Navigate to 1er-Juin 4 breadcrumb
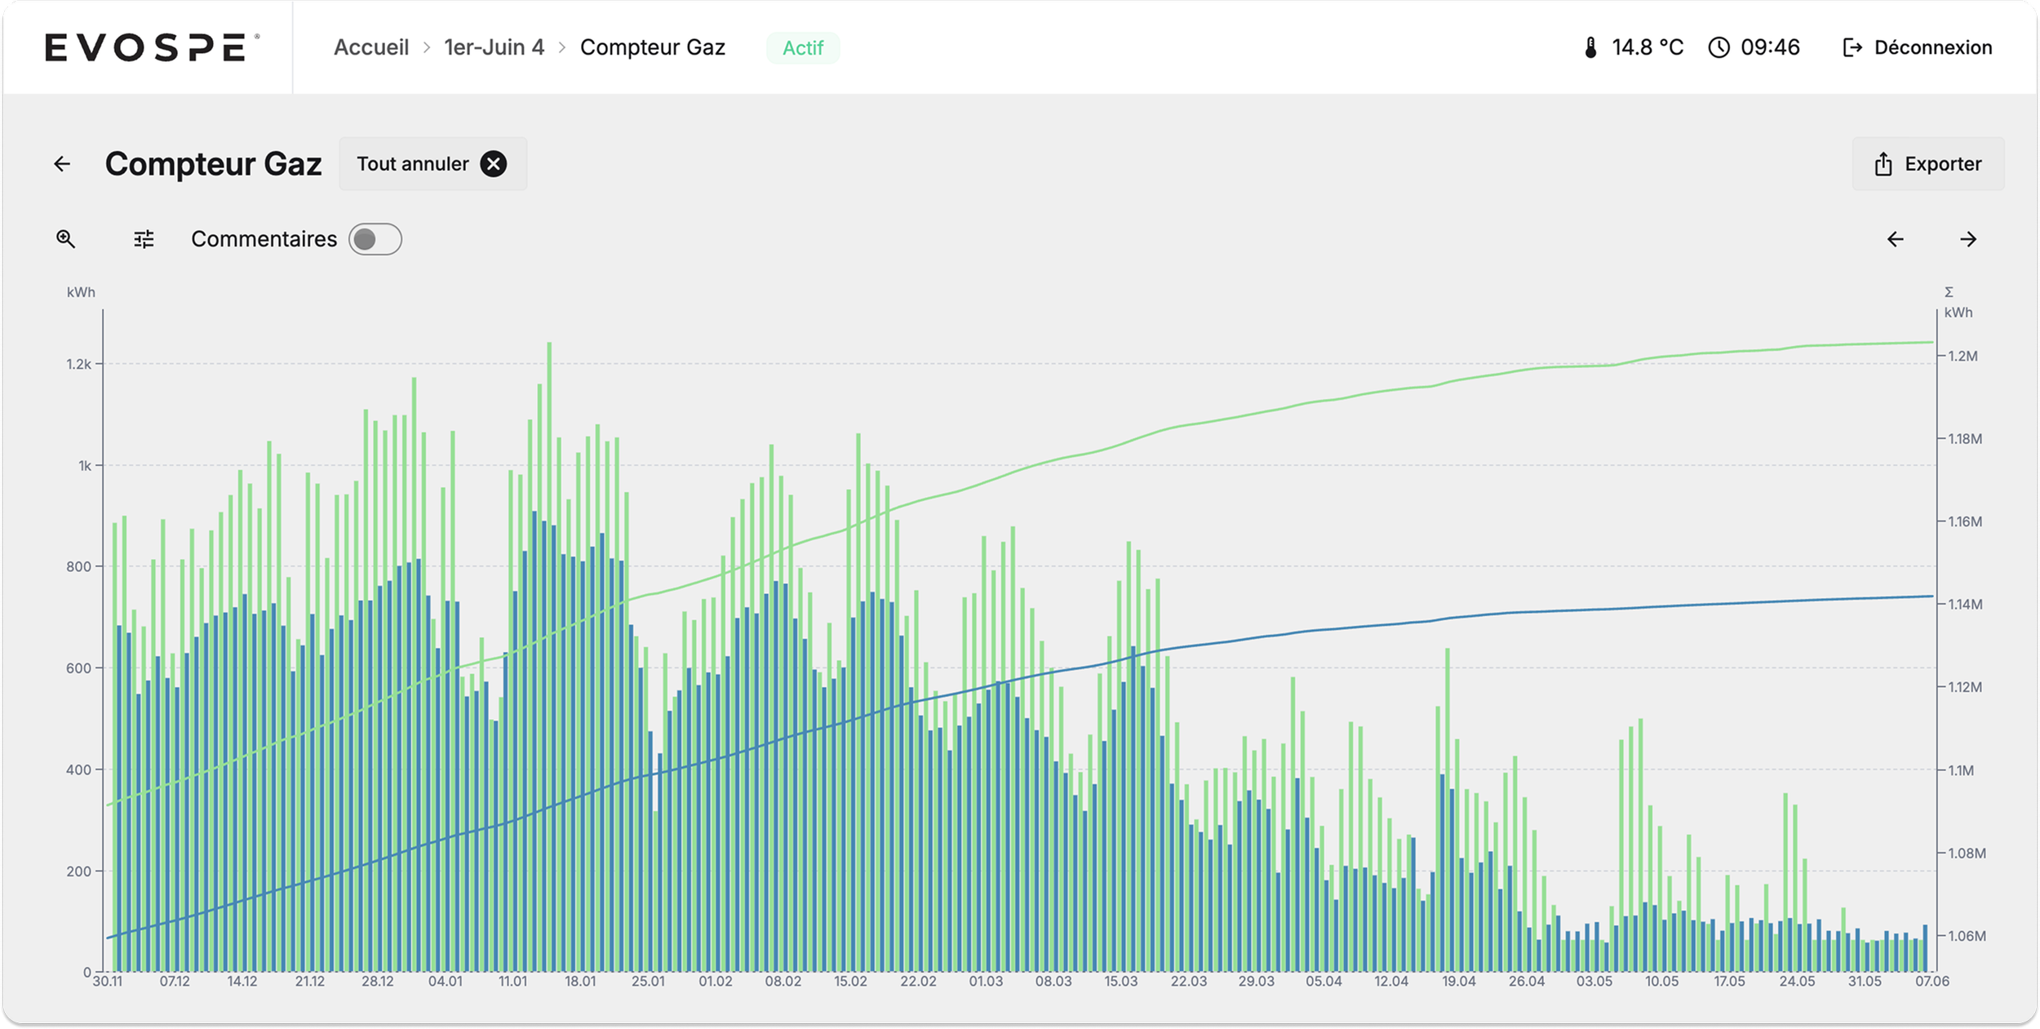 point(494,47)
